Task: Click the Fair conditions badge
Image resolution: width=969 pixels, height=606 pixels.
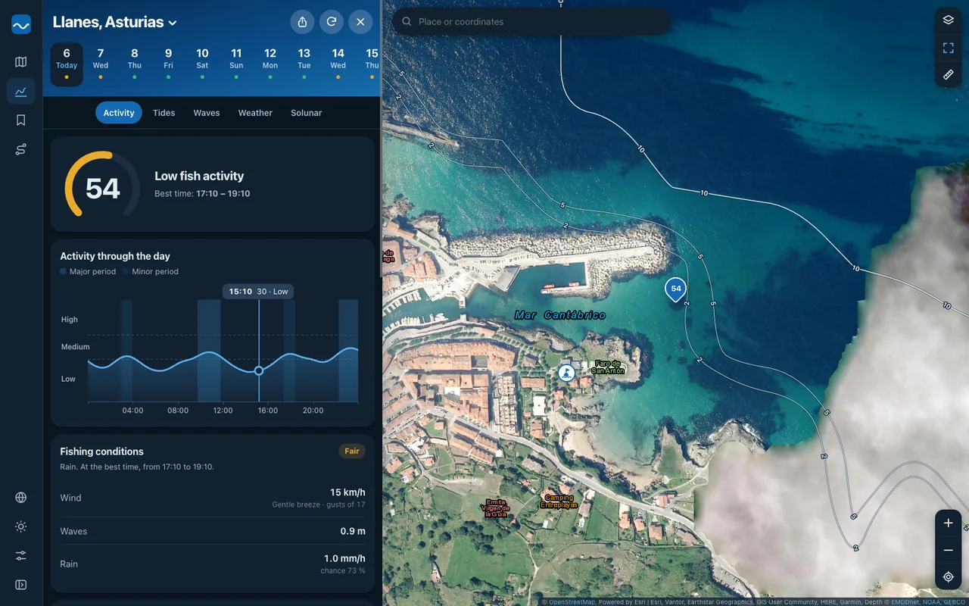Action: [352, 451]
